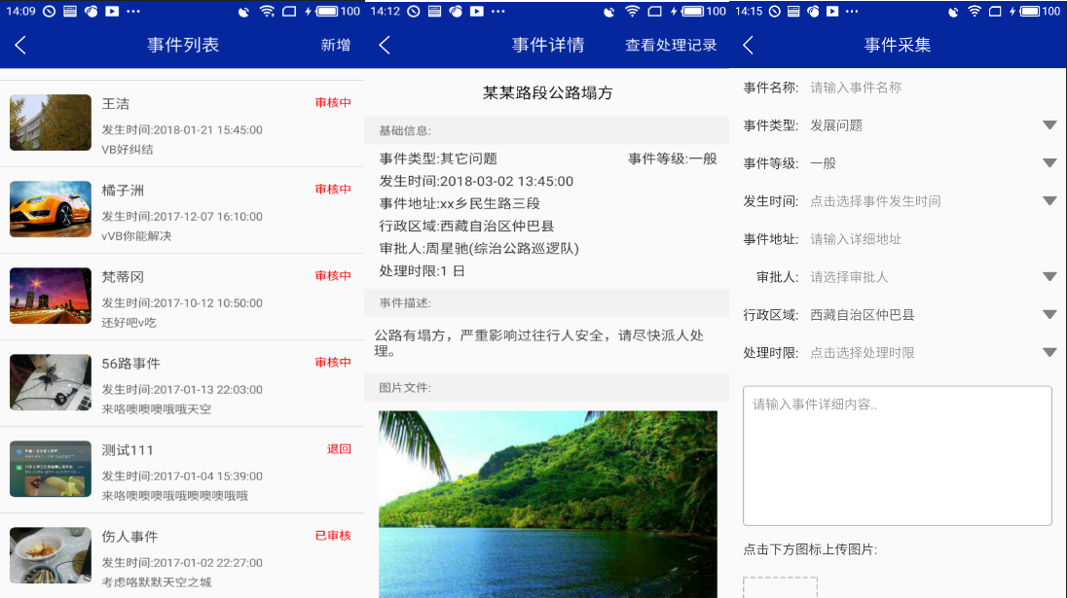This screenshot has width=1067, height=598.
Task: Open the 处理时限 dropdown arrow
Action: (1049, 353)
